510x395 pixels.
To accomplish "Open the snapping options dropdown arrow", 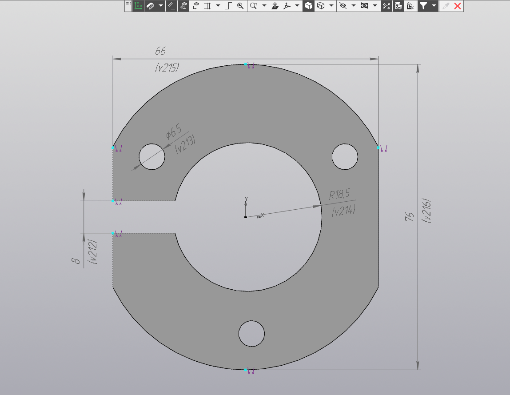I will pos(160,6).
